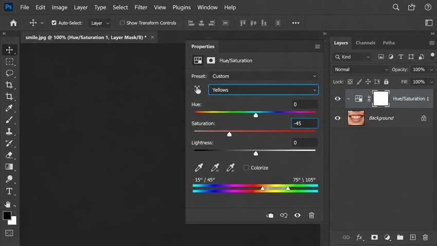Toggle lock all padlock icon
Image resolution: width=437 pixels, height=246 pixels.
(x=386, y=81)
